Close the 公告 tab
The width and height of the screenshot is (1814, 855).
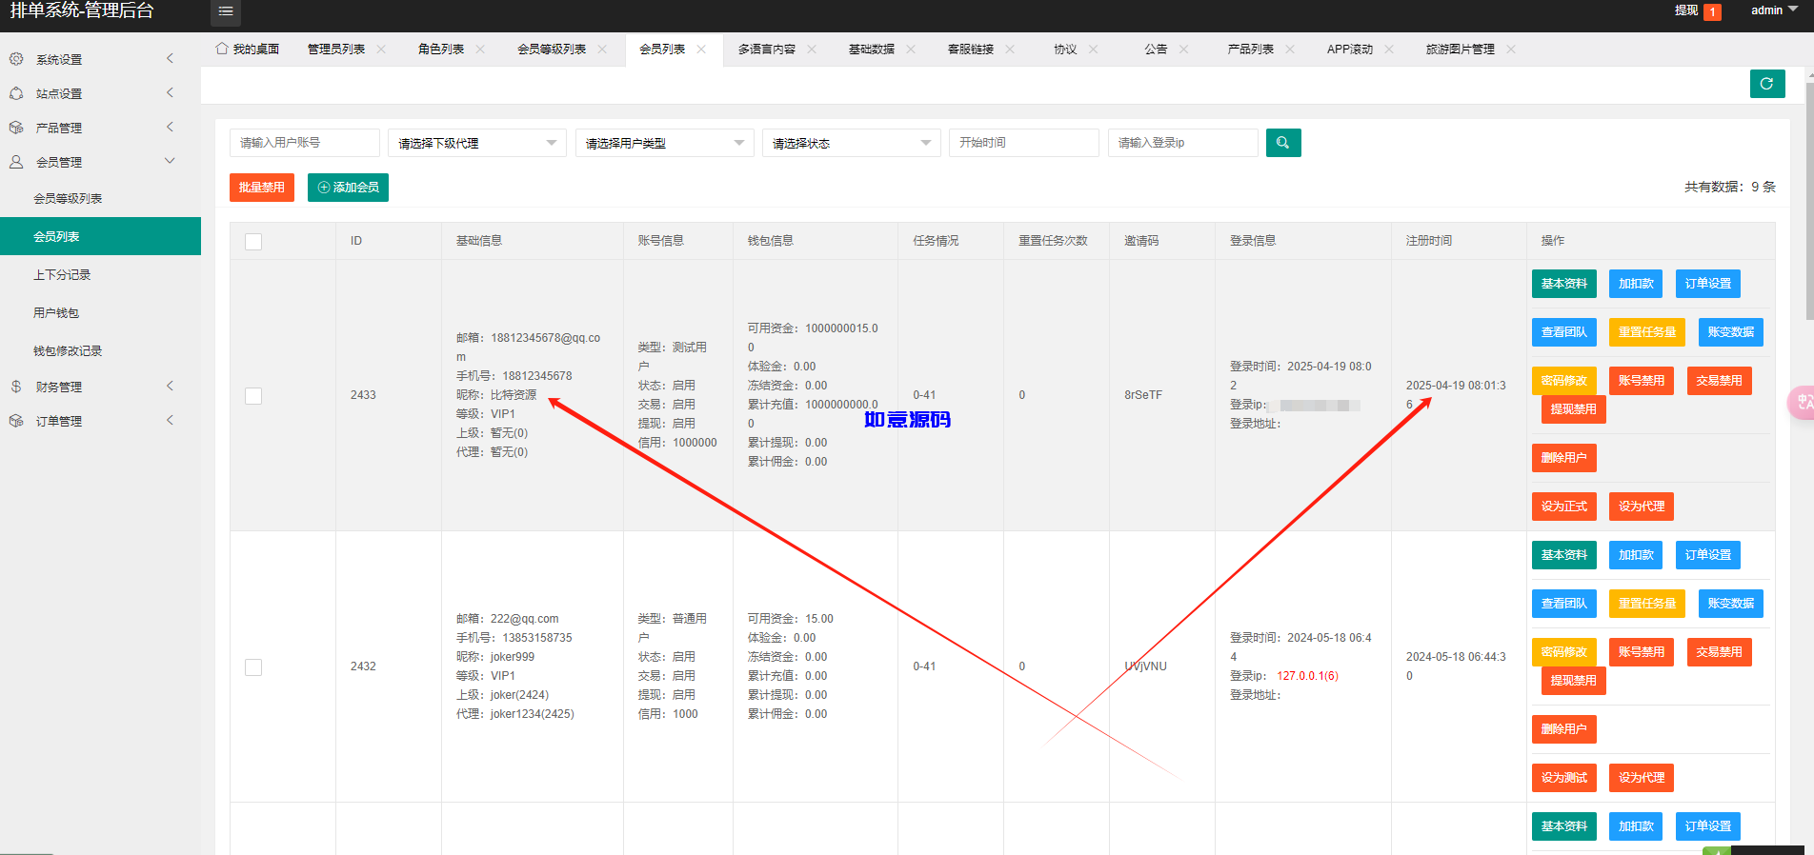coord(1183,50)
